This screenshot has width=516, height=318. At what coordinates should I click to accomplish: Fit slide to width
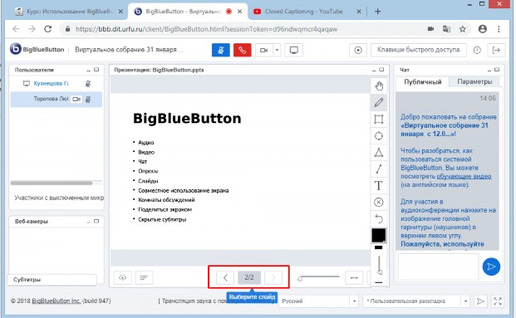coord(354,278)
